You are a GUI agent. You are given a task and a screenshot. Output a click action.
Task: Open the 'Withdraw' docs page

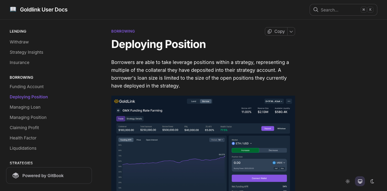[x=19, y=42]
